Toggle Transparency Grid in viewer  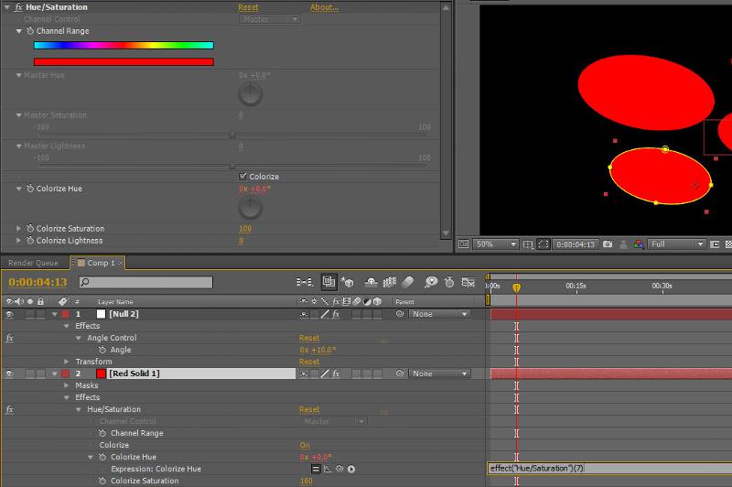[728, 244]
